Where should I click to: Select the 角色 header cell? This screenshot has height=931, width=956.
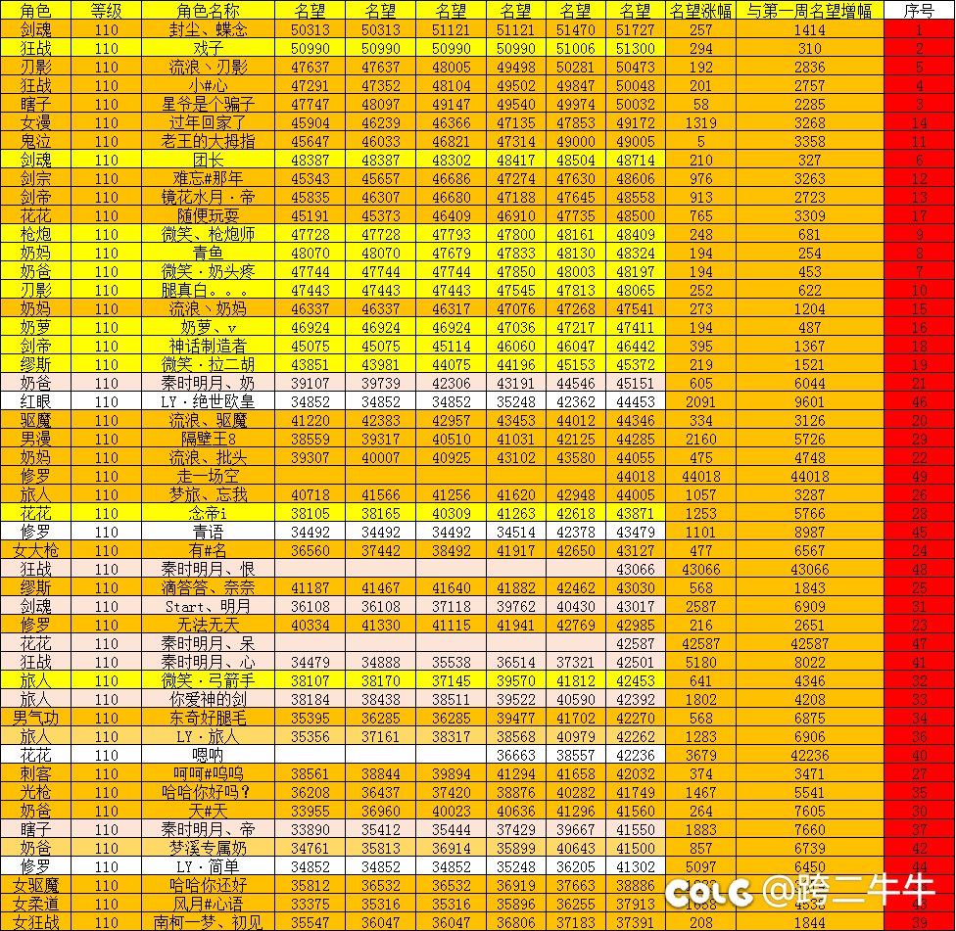35,11
